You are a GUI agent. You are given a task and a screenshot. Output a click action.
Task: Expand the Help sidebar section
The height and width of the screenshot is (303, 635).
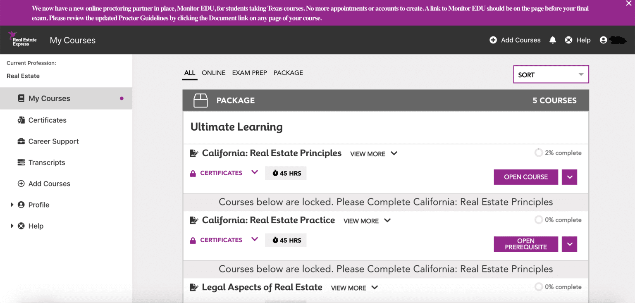pos(12,226)
